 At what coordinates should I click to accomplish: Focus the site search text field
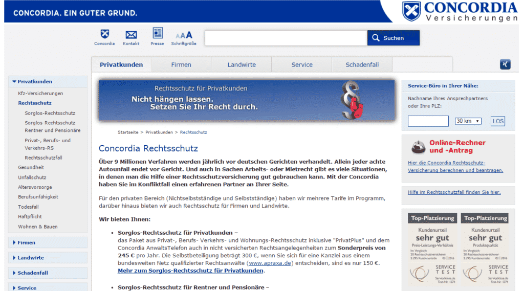286,38
